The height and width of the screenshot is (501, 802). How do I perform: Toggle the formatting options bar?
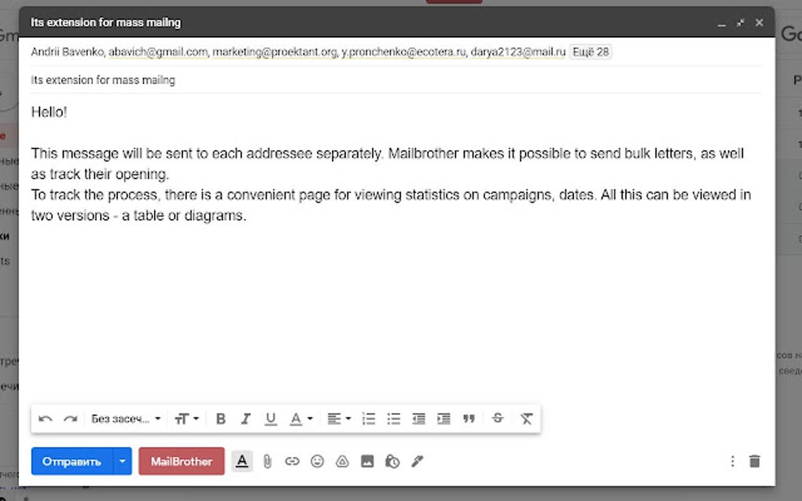(242, 461)
